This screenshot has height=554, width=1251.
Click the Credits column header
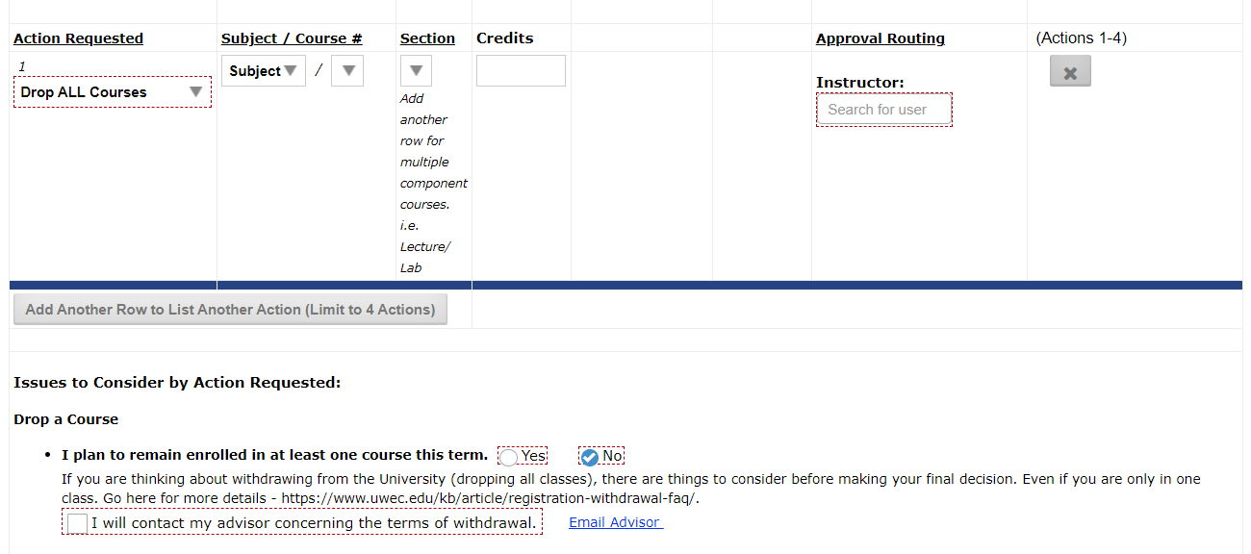click(504, 38)
